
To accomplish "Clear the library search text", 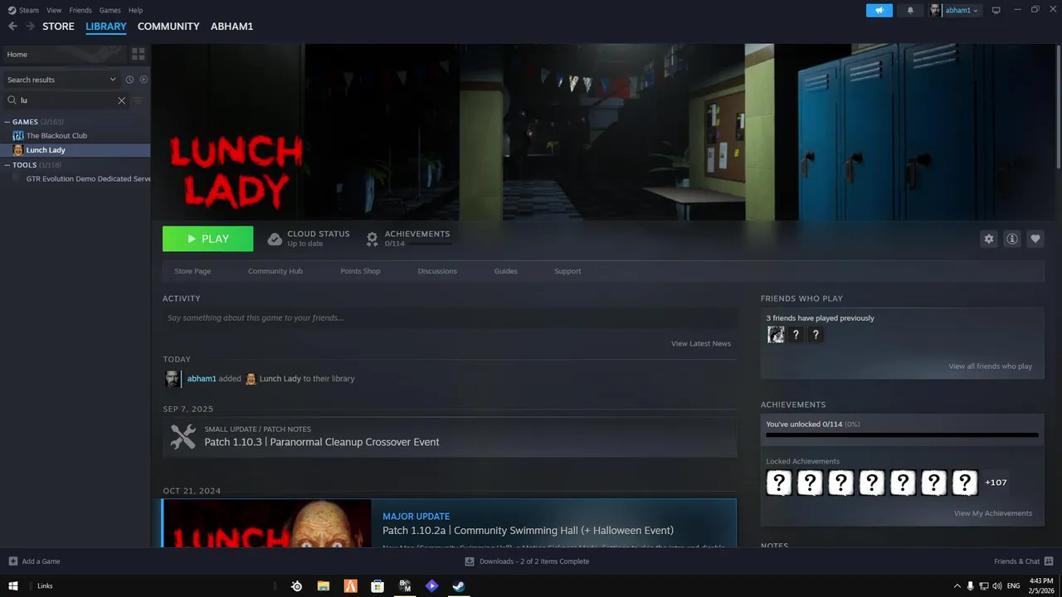I will pyautogui.click(x=121, y=100).
